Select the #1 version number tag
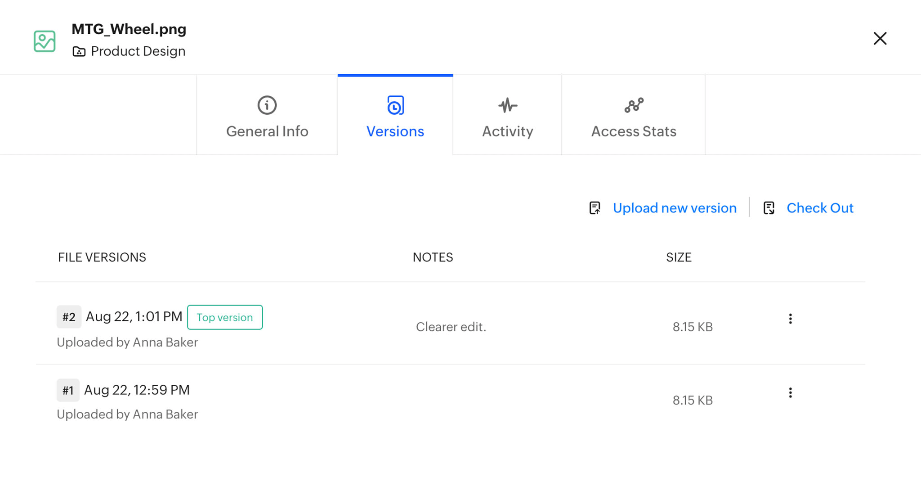 point(68,390)
